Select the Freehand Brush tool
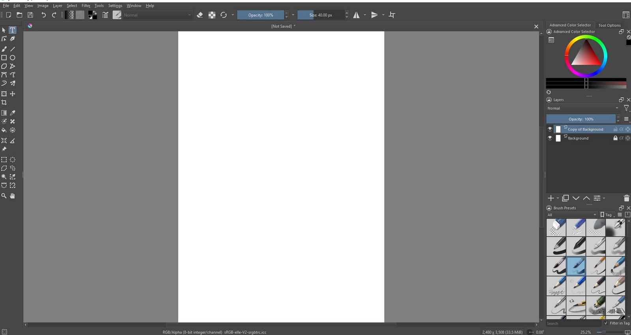Screen dimensions: 631x335 4,49
